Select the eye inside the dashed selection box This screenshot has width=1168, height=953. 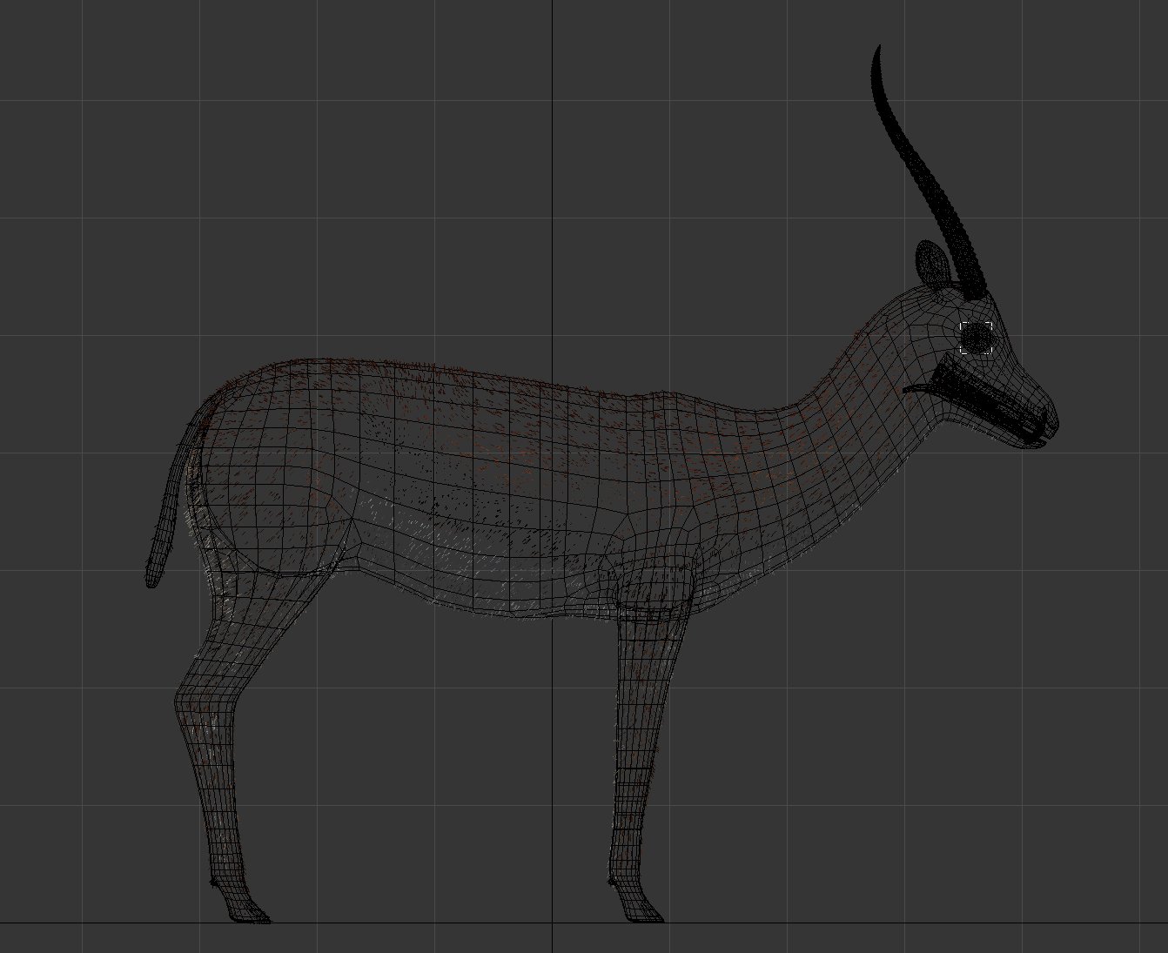tap(977, 337)
